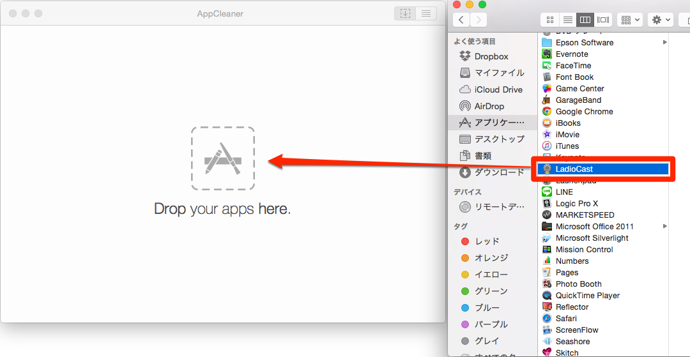This screenshot has height=357, width=690.
Task: Select the Numbers app icon
Action: click(x=547, y=261)
